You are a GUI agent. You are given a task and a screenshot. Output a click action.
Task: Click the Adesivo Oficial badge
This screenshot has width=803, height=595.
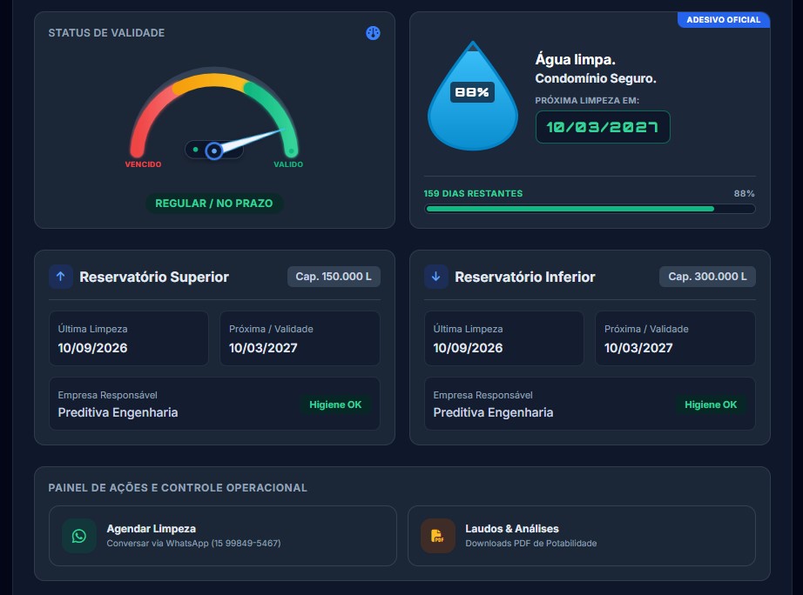tap(724, 19)
